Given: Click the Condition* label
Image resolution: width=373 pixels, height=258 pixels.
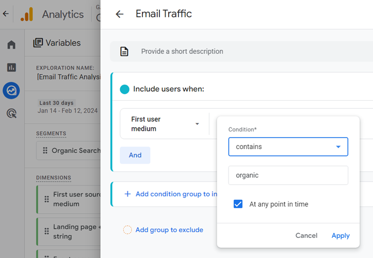Looking at the screenshot, I should click(x=242, y=130).
